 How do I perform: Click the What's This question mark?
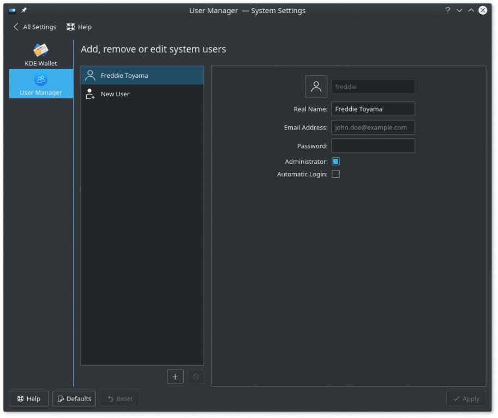[x=447, y=10]
